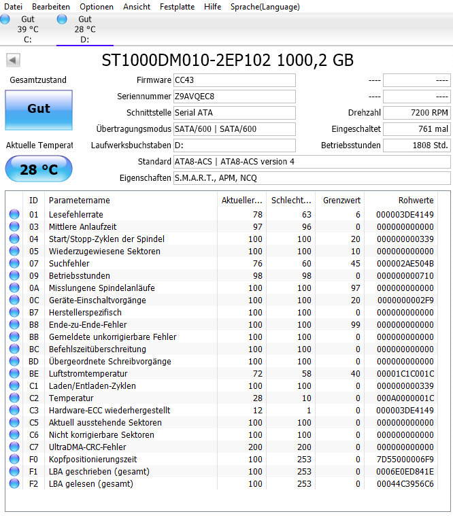Click status icon for LBA geschrieben (gesamt)
This screenshot has height=516, width=453.
coord(14,472)
